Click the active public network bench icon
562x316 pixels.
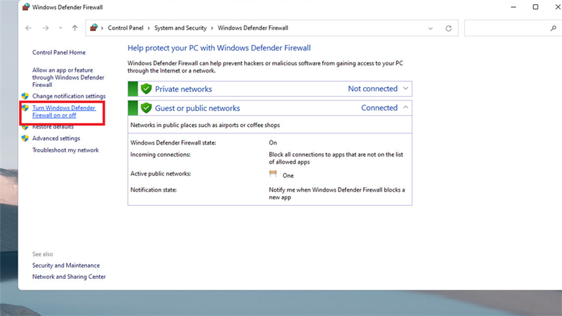coord(273,174)
